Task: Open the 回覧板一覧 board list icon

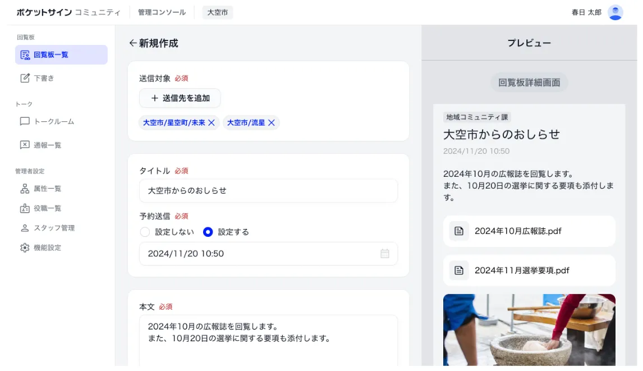Action: tap(25, 54)
